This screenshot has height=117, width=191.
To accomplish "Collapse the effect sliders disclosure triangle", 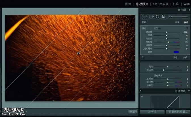I will coord(187,28).
